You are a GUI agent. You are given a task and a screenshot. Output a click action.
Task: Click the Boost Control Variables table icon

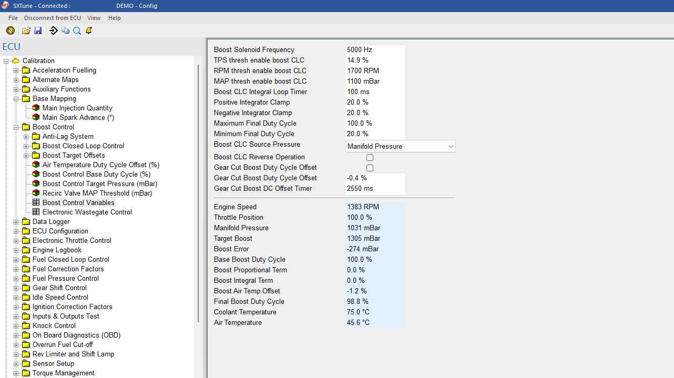[x=36, y=202]
